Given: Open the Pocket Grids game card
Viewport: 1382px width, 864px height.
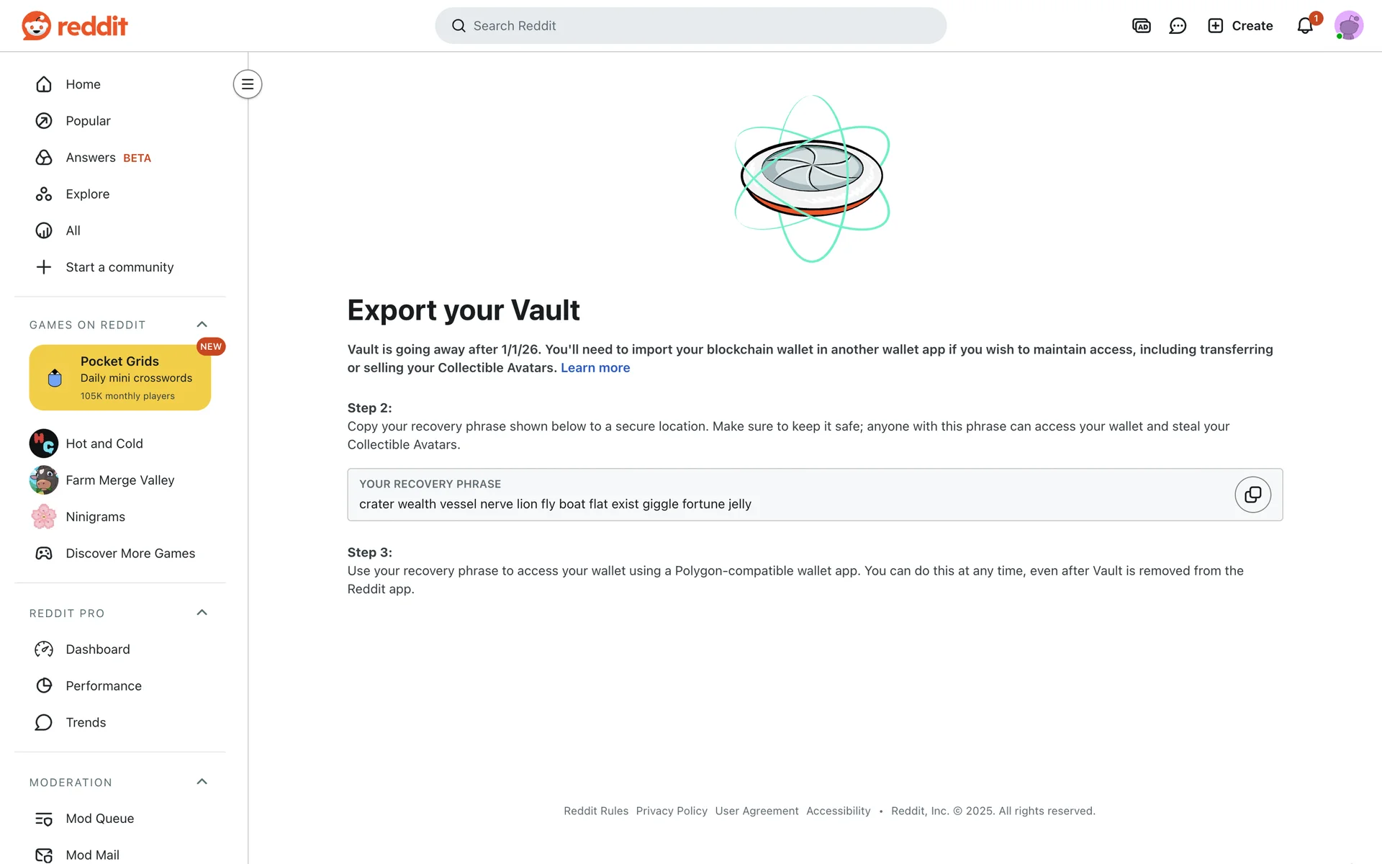Looking at the screenshot, I should coord(120,377).
